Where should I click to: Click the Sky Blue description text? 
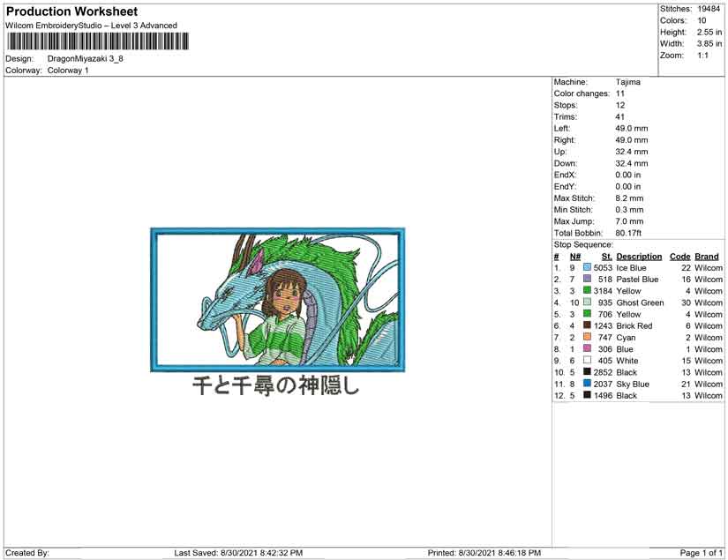point(633,385)
